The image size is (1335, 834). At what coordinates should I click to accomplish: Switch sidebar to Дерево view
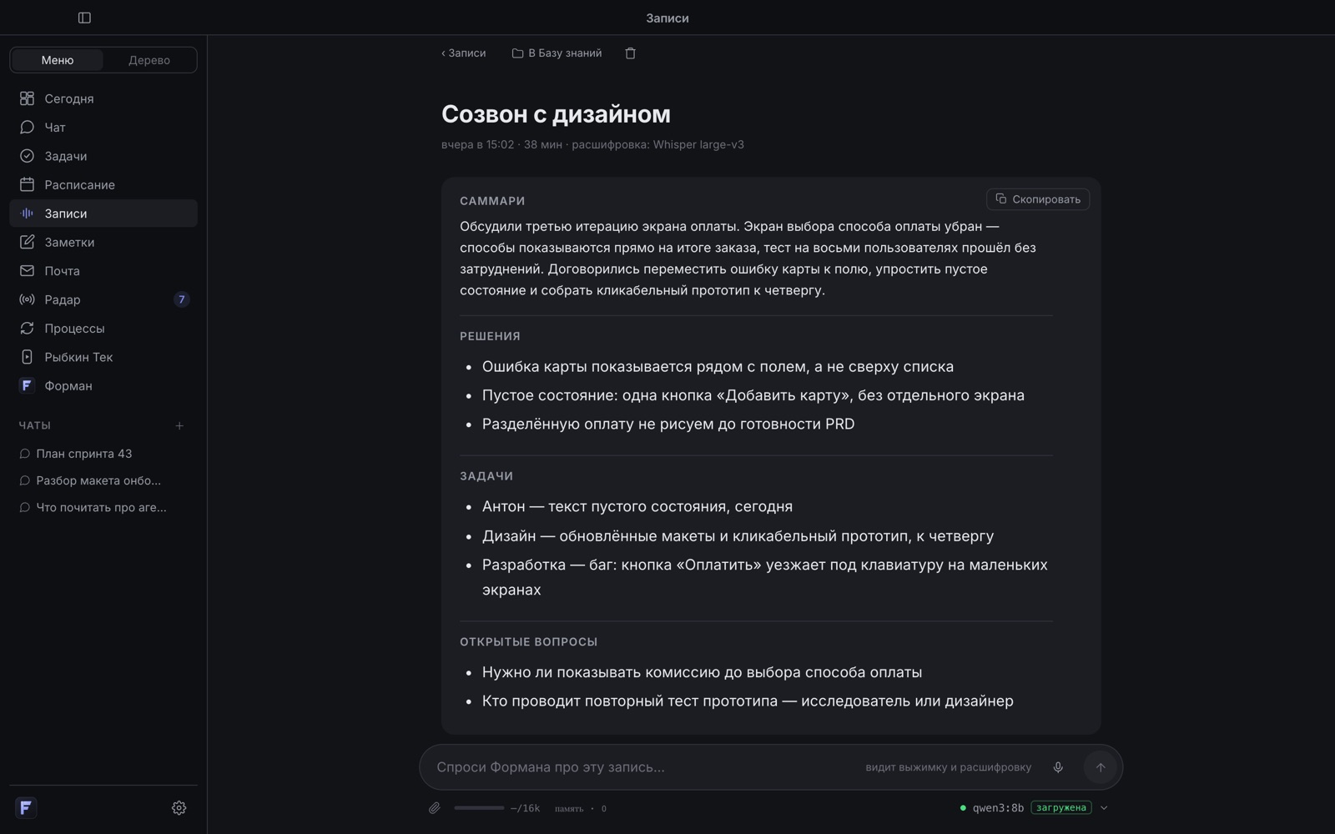(x=149, y=60)
